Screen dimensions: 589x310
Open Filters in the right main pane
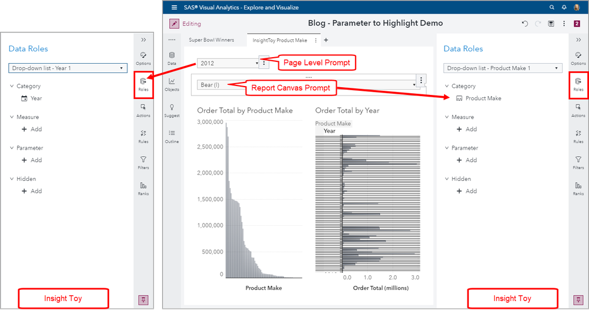click(578, 163)
